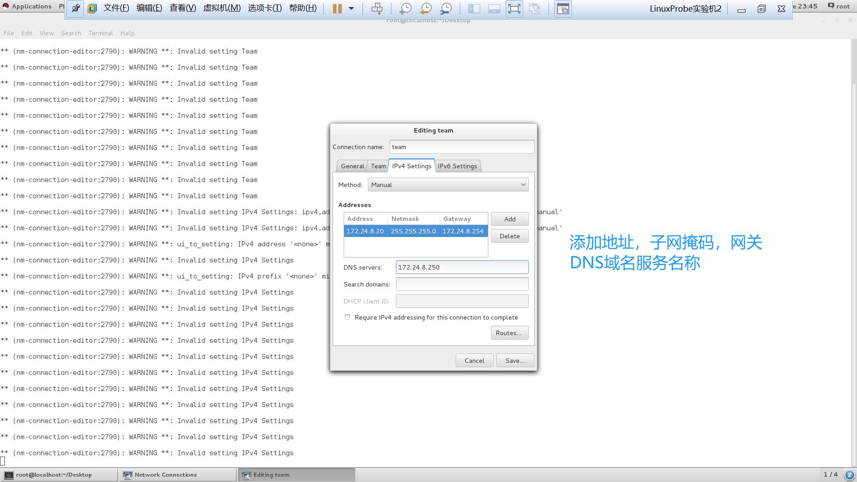Click the DNS servers input field

click(x=462, y=267)
